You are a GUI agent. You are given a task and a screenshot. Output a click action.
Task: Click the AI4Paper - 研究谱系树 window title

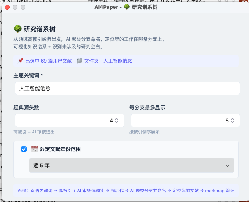[126, 7]
